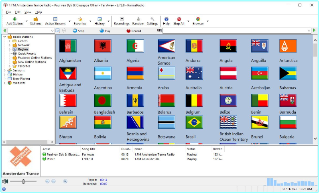Pick the Antarctica flag
The width and height of the screenshot is (319, 193).
[x=288, y=46]
